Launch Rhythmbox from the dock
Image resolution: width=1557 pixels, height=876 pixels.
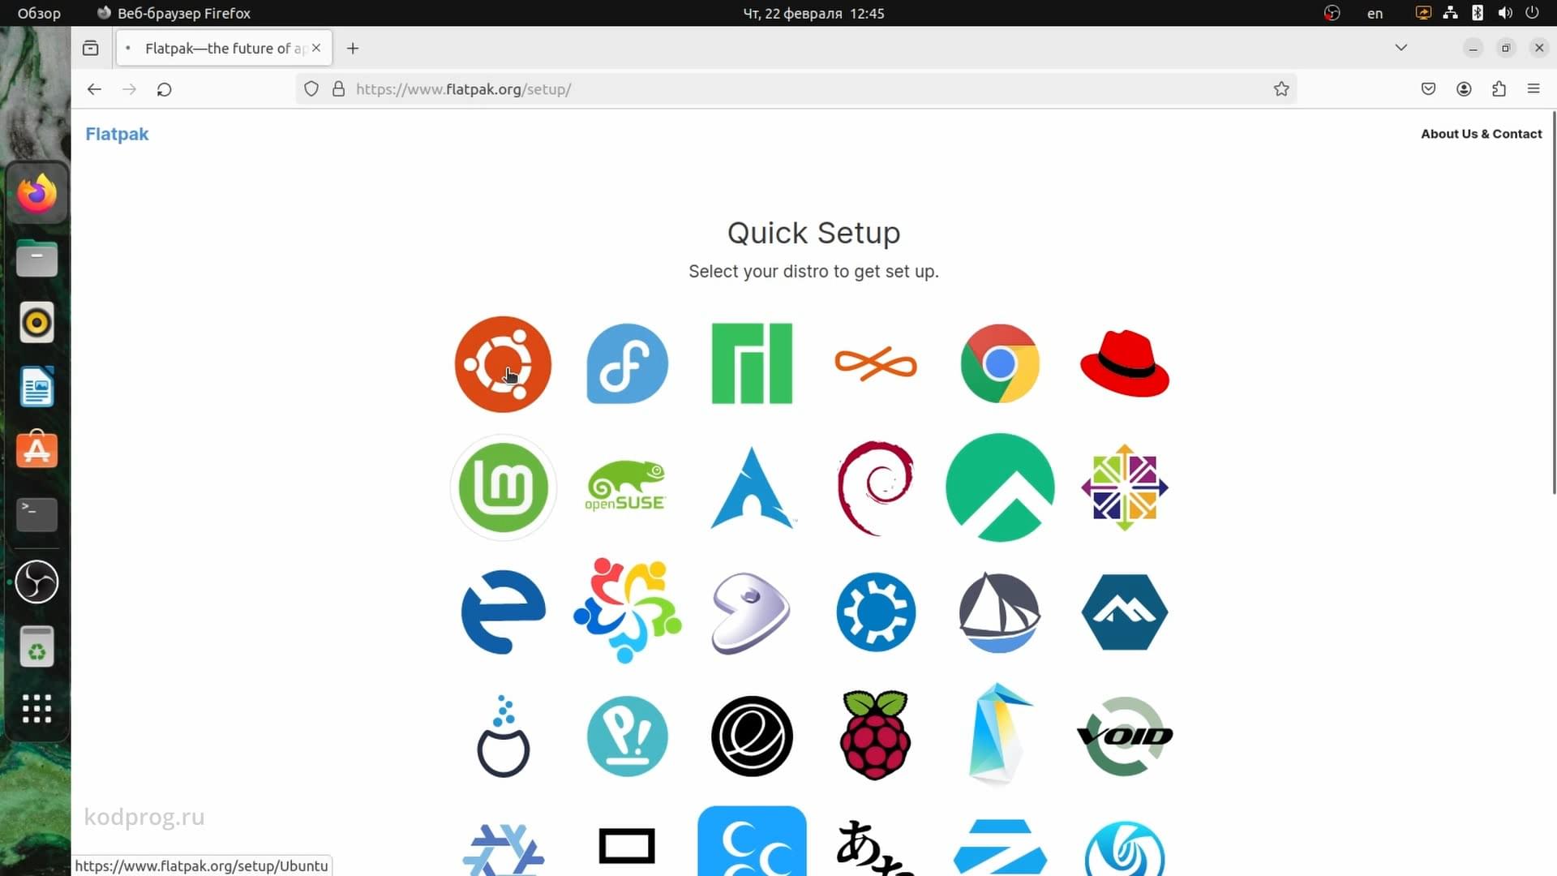pos(37,323)
